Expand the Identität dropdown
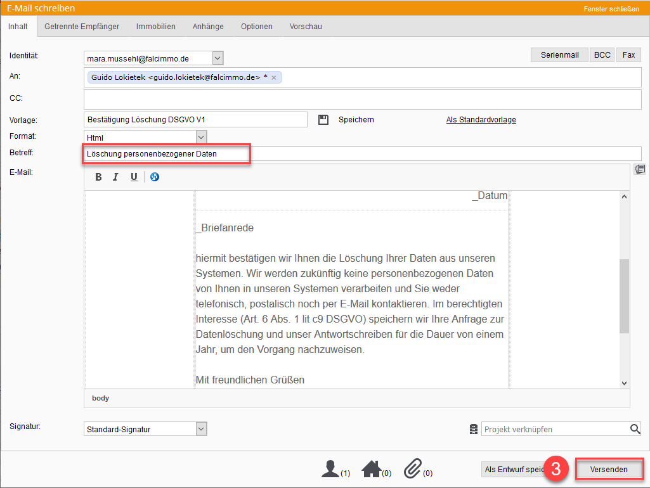Viewport: 650px width, 488px height. click(218, 58)
